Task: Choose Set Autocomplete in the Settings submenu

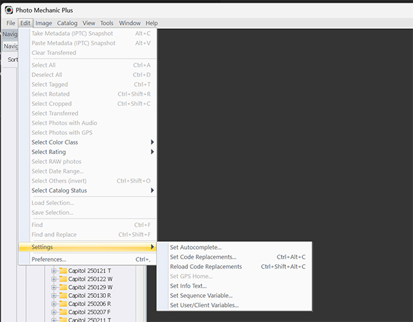Action: tap(235, 247)
